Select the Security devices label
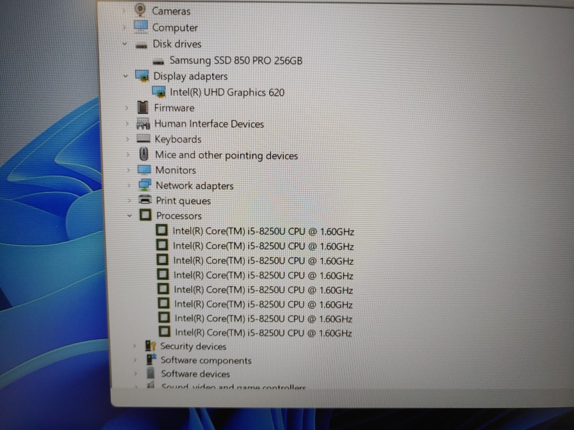Viewport: 574px width, 430px height. (193, 346)
